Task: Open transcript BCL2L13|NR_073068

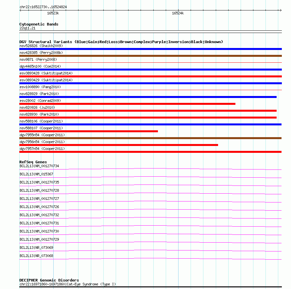Action: pos(36,256)
